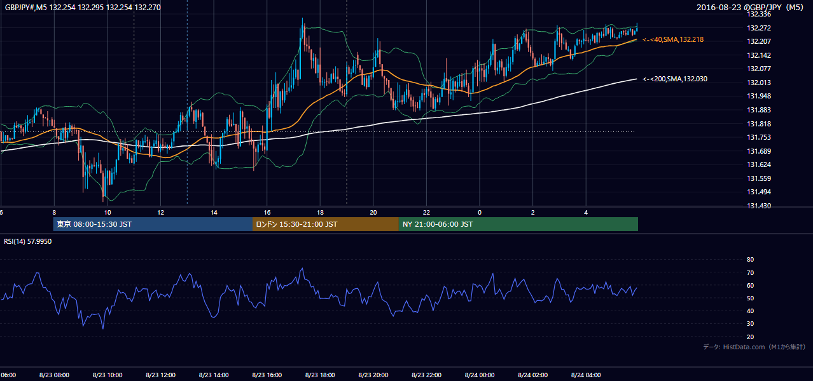Click hour marker 10 under price chart
The height and width of the screenshot is (381, 813).
108,213
